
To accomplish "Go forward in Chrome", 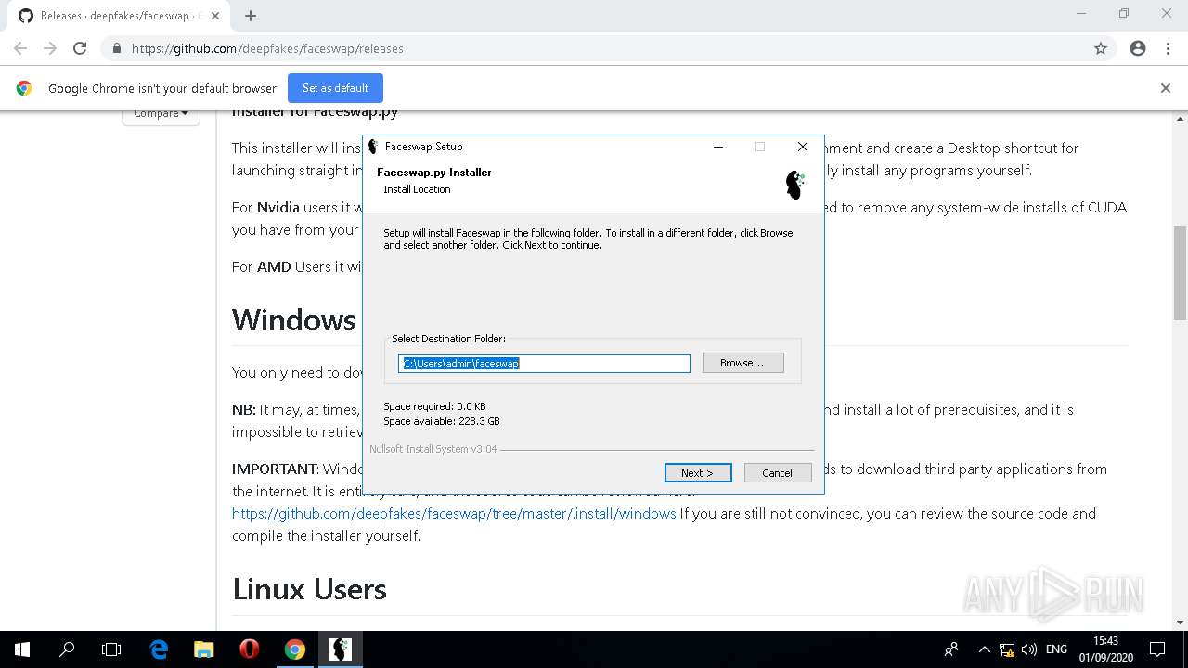I will 50,48.
